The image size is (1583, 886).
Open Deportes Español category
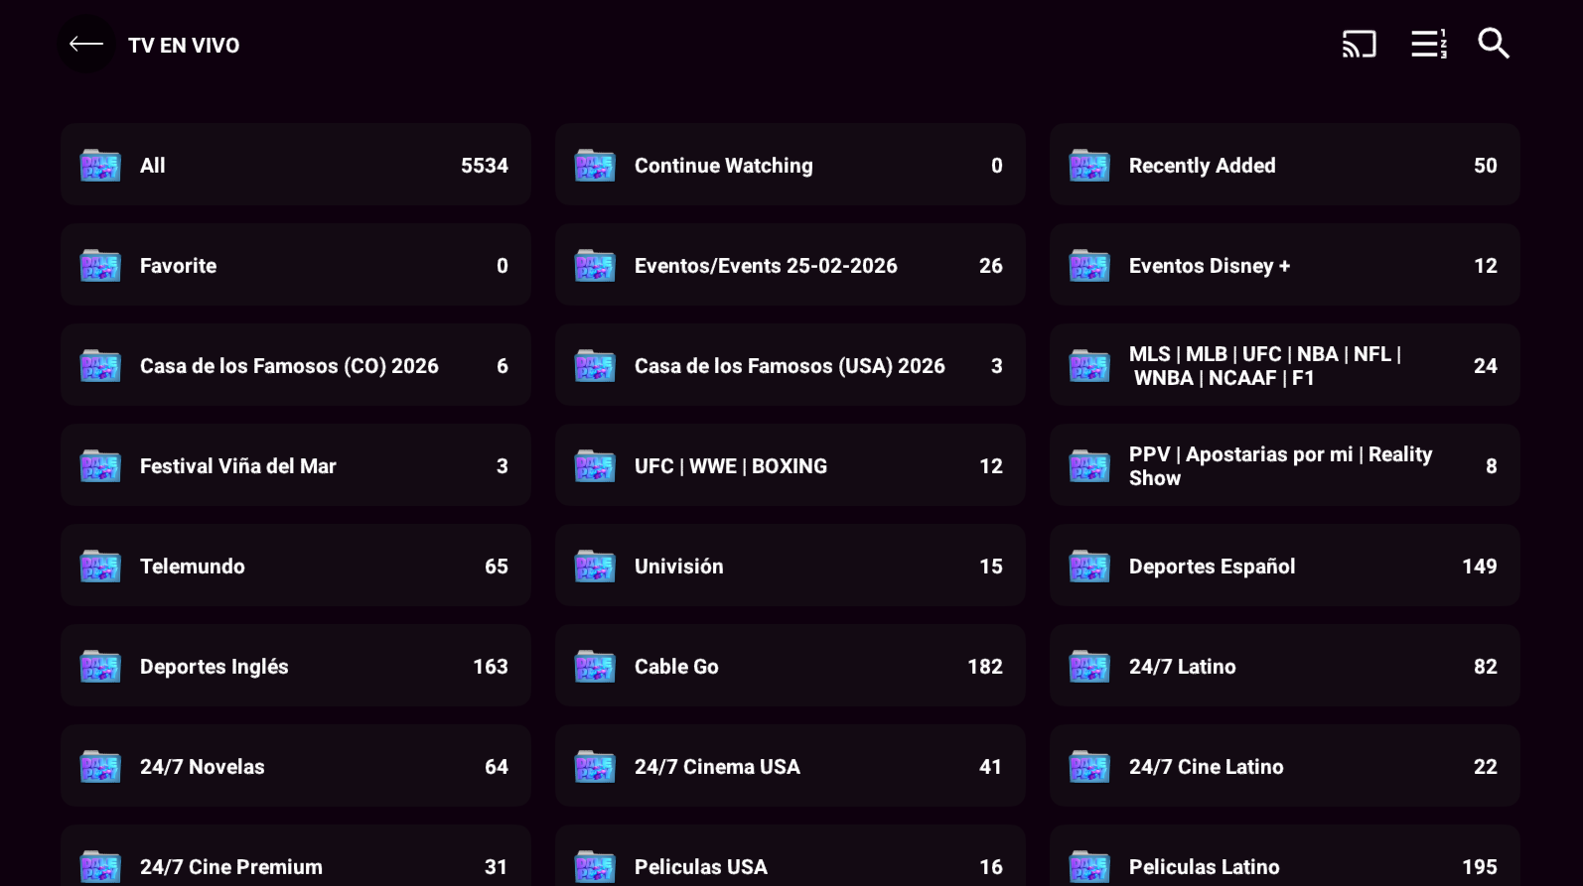1284,567
